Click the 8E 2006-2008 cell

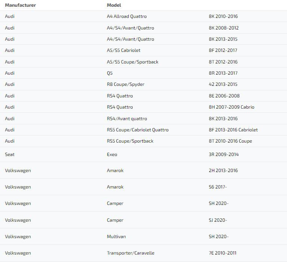[x=224, y=96]
